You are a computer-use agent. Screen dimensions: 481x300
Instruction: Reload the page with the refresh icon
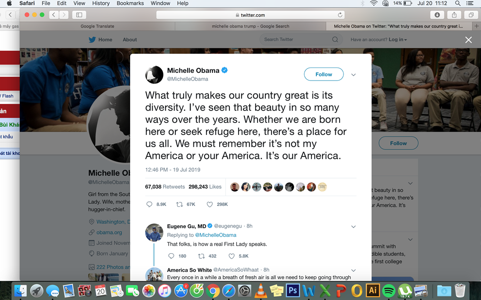point(340,15)
